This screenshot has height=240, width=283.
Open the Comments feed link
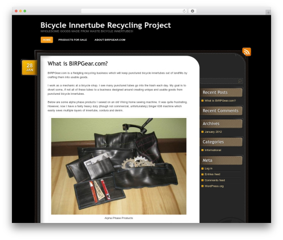(215, 180)
